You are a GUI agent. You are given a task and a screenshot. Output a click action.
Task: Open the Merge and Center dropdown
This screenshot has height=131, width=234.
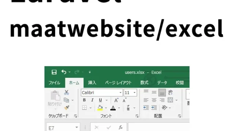(x=176, y=100)
